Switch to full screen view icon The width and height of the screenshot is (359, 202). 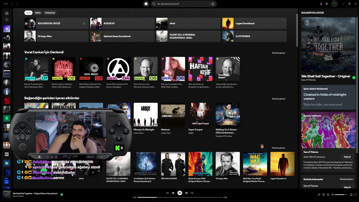click(x=356, y=194)
